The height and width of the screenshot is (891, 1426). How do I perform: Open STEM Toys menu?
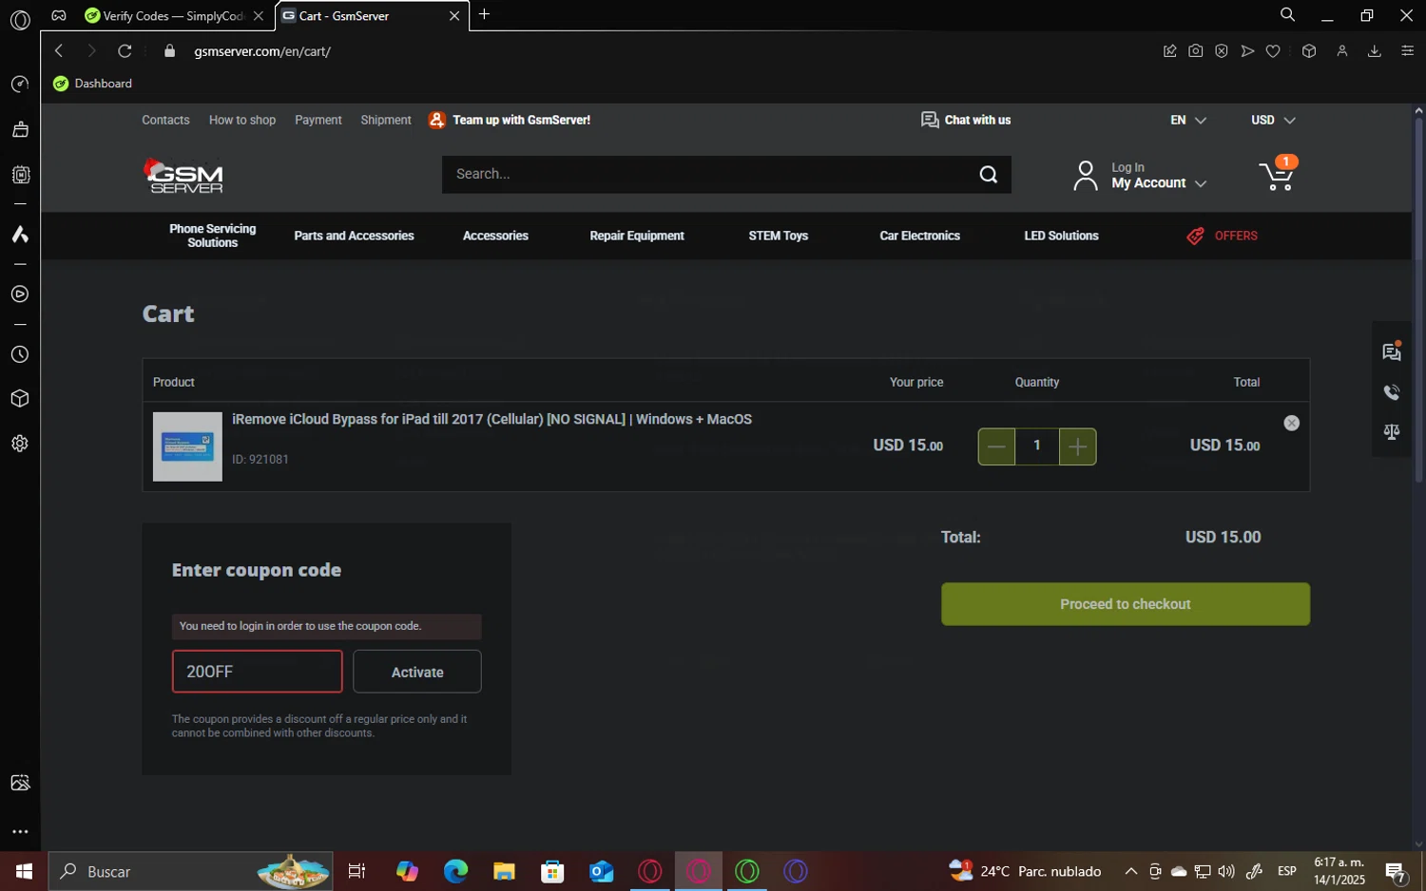pyautogui.click(x=779, y=236)
